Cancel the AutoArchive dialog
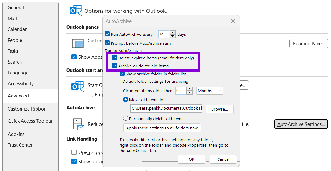Viewport: 331px width, 171px height. (223, 159)
